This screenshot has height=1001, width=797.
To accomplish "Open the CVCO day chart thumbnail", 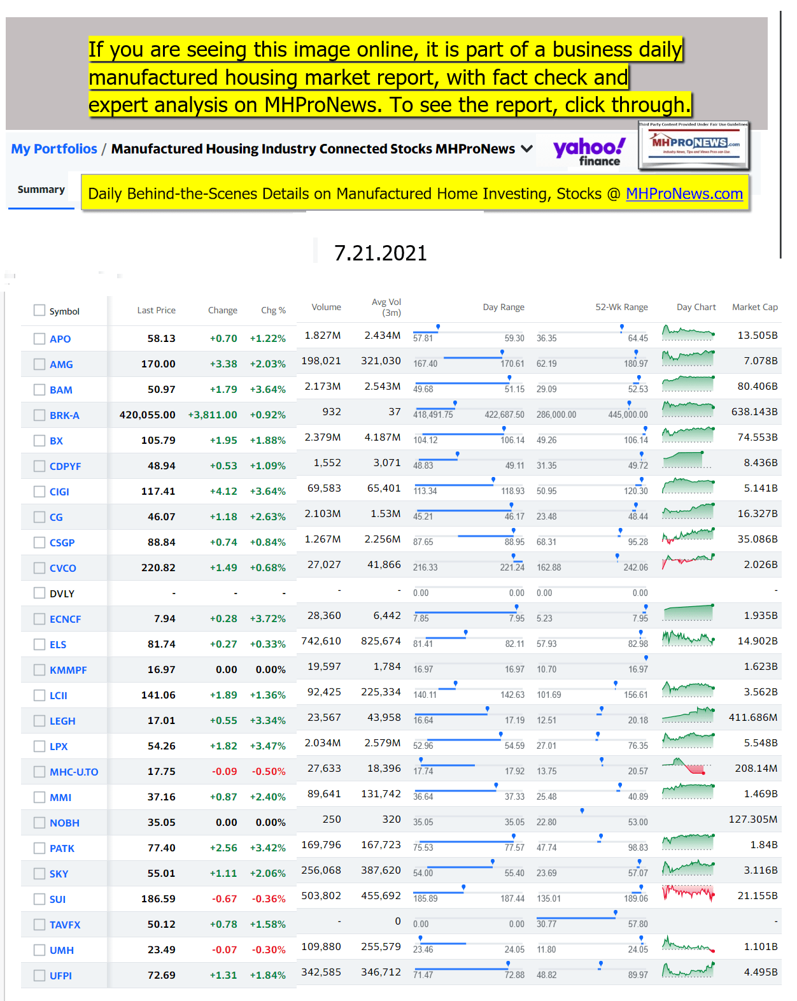I will 688,562.
